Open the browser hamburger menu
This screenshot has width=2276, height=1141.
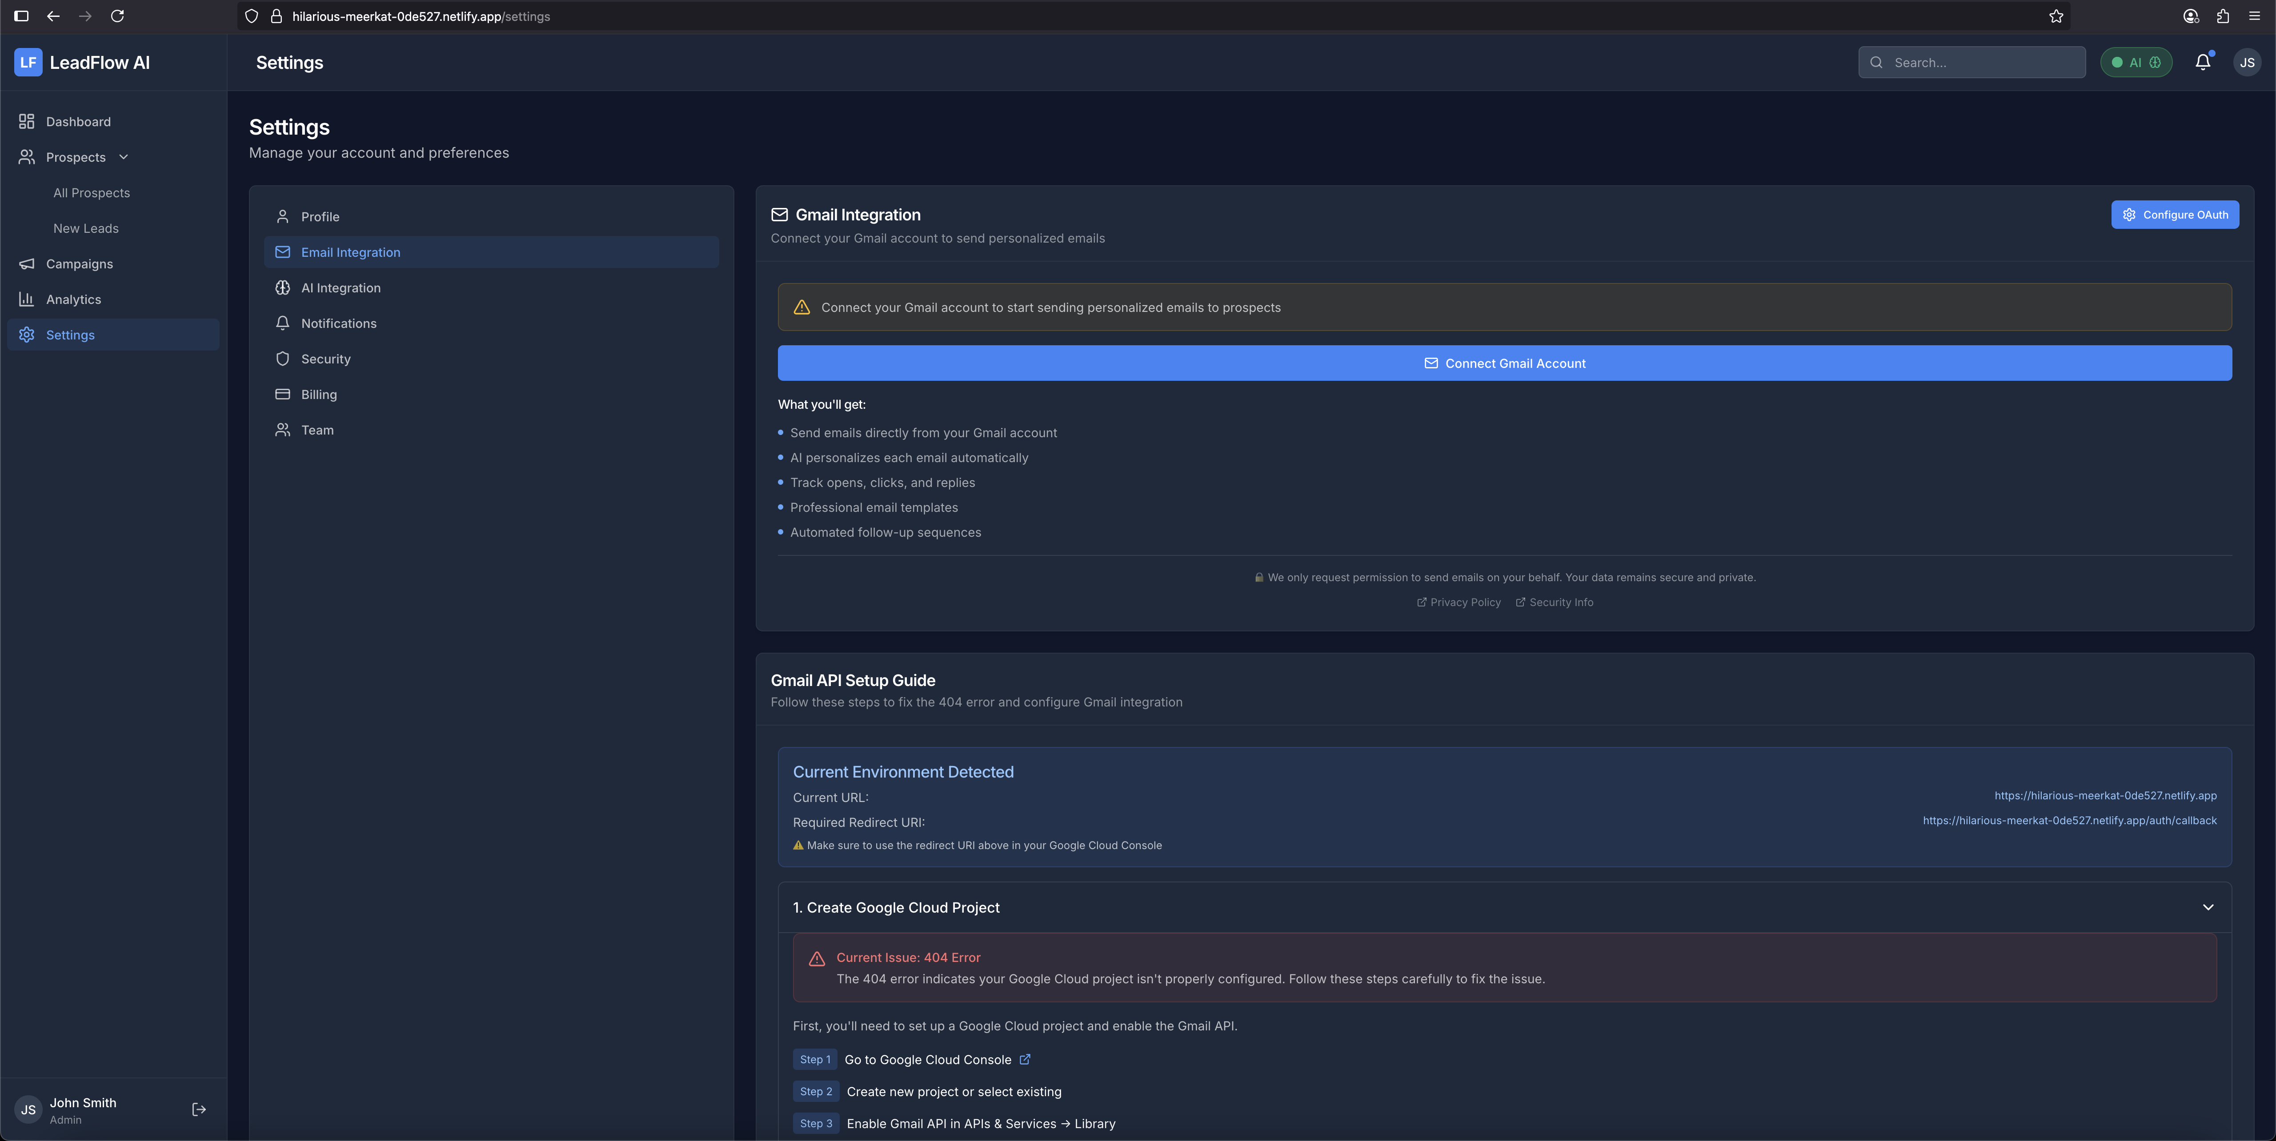pos(2254,16)
